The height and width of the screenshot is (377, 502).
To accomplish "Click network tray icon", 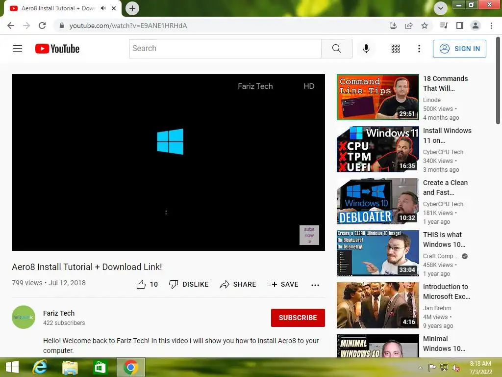I will (444, 368).
